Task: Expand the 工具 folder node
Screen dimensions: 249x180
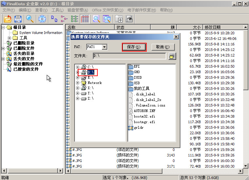Action: tap(9, 38)
